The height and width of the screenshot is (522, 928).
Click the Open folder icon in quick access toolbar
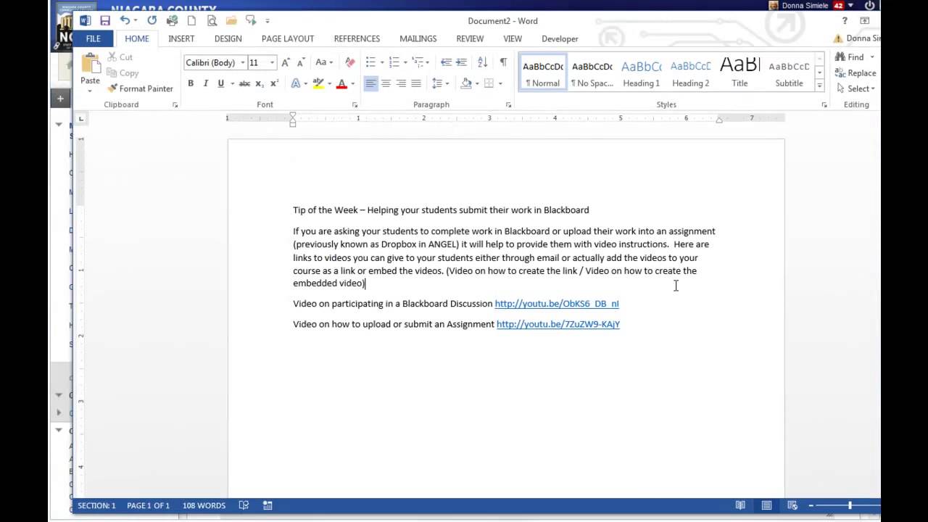231,20
